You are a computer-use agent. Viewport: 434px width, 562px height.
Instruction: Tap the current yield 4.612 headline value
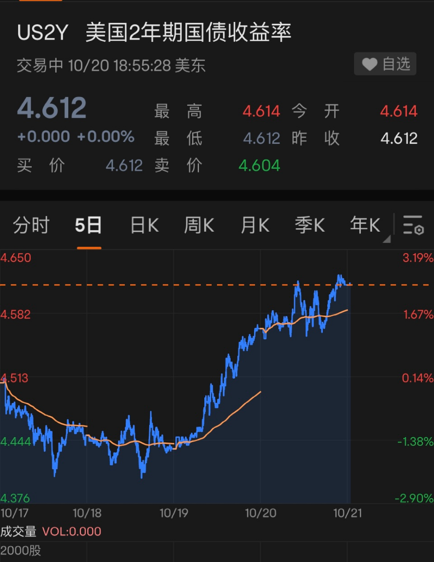(52, 108)
